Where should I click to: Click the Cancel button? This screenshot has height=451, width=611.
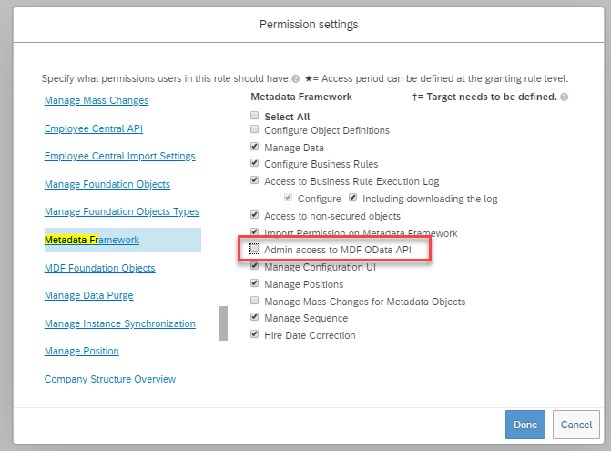[x=575, y=425]
